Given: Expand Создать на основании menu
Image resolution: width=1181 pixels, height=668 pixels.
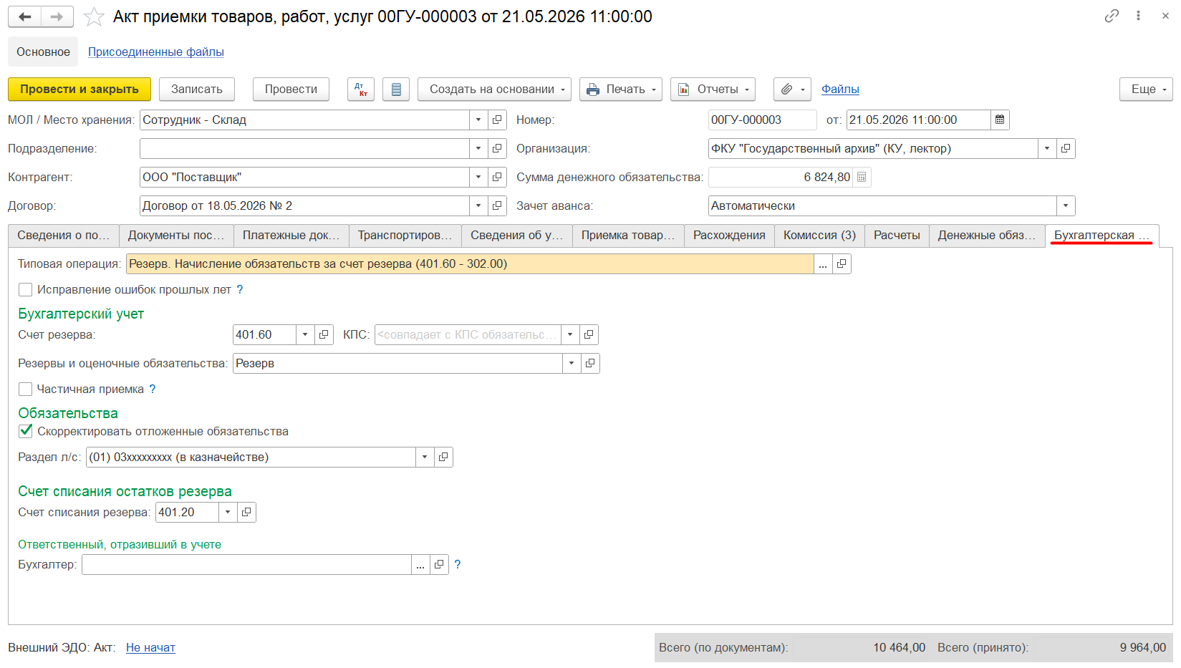Looking at the screenshot, I should click(494, 89).
